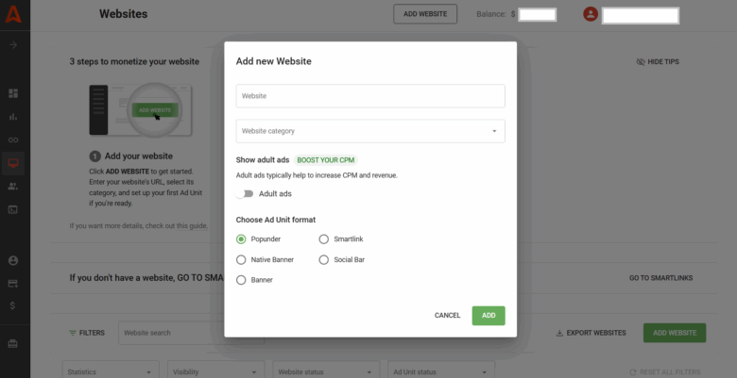
Task: Cancel the Add new Website dialog
Action: point(448,316)
